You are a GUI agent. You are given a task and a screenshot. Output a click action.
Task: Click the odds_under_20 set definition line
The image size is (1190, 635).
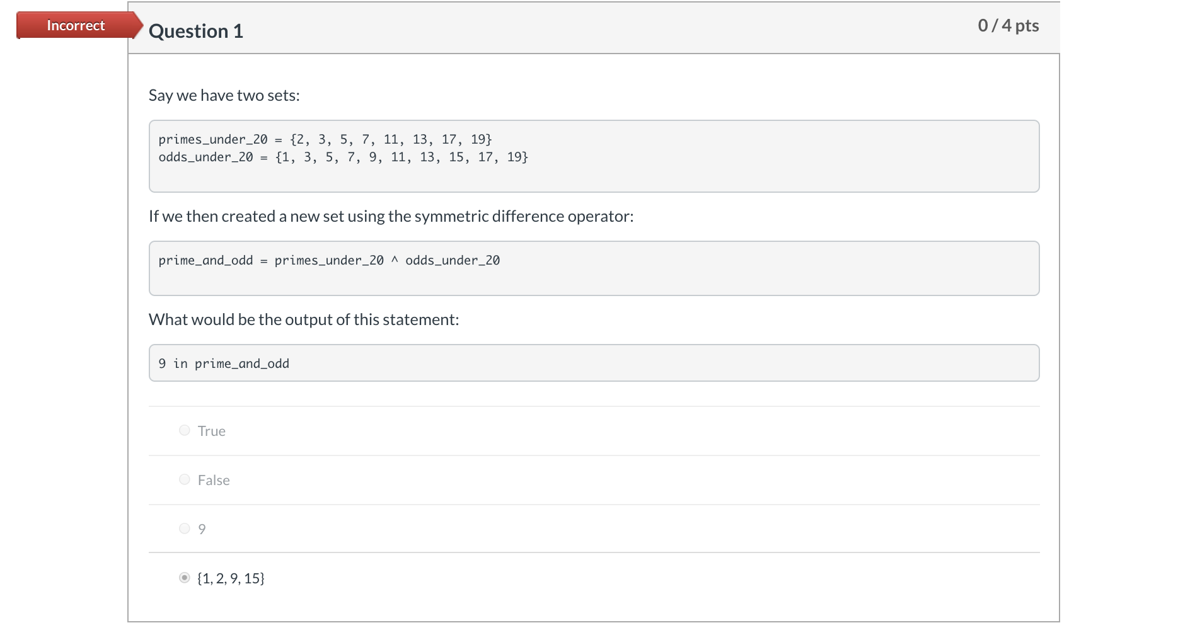click(x=344, y=157)
